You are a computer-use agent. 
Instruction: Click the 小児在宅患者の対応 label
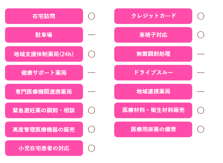(44, 148)
